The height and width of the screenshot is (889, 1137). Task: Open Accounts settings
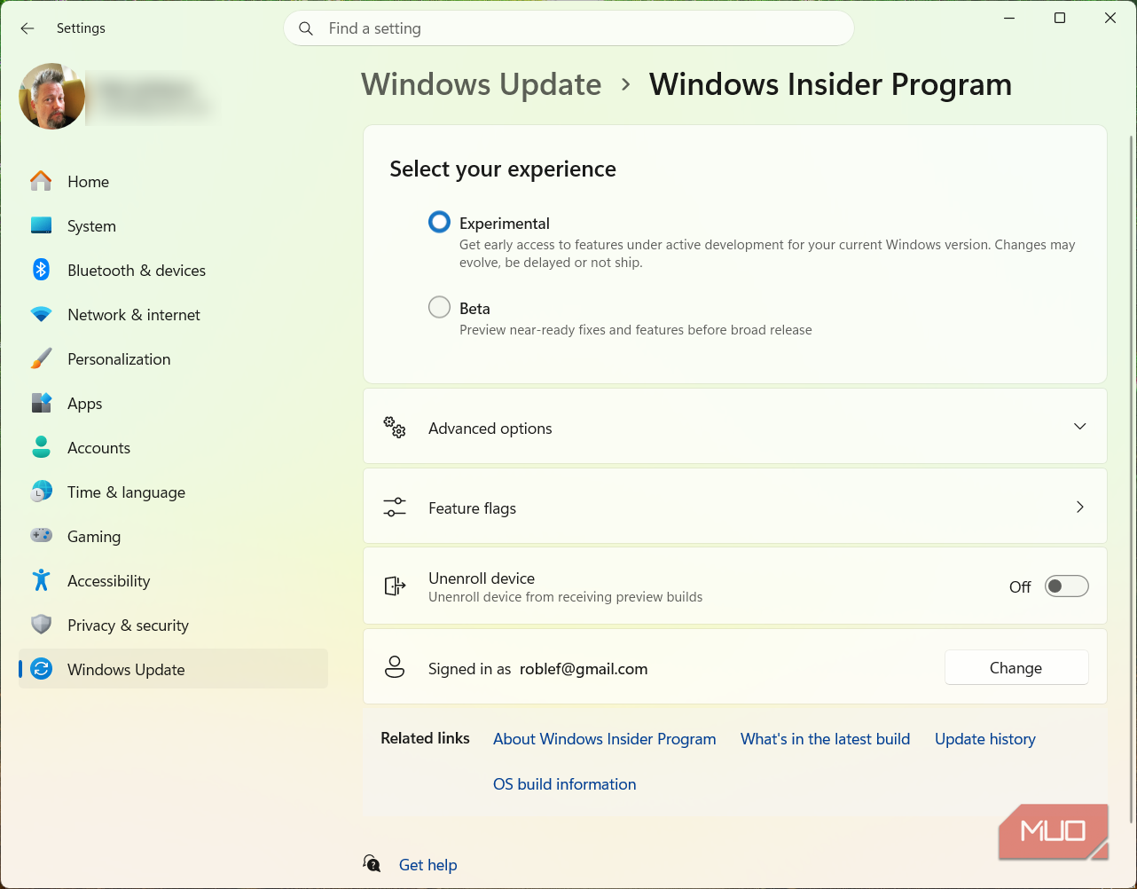tap(173, 447)
